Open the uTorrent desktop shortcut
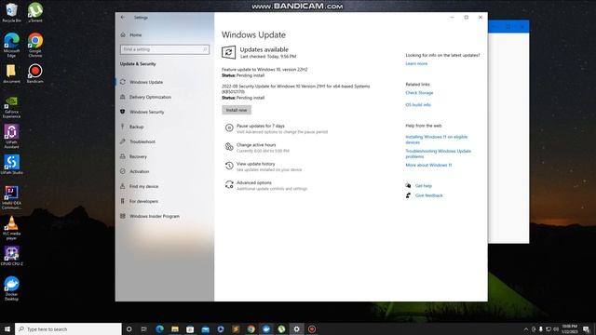The width and height of the screenshot is (596, 335). click(35, 12)
